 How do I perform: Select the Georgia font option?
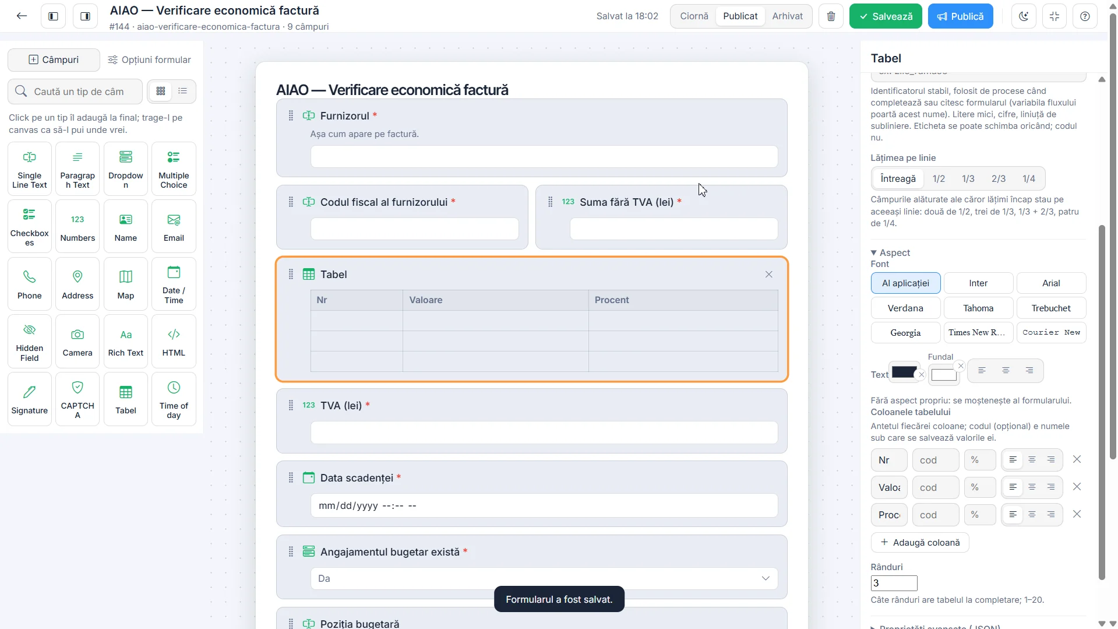905,333
